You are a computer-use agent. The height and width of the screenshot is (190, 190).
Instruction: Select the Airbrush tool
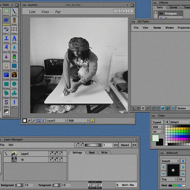pyautogui.click(x=6, y=21)
